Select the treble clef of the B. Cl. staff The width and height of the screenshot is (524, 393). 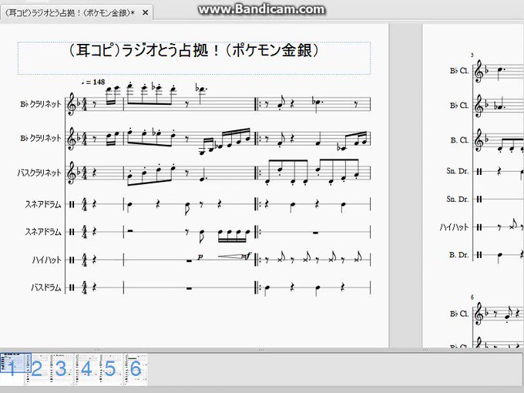click(479, 140)
